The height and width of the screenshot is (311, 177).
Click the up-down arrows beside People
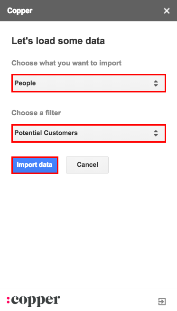pyautogui.click(x=156, y=83)
